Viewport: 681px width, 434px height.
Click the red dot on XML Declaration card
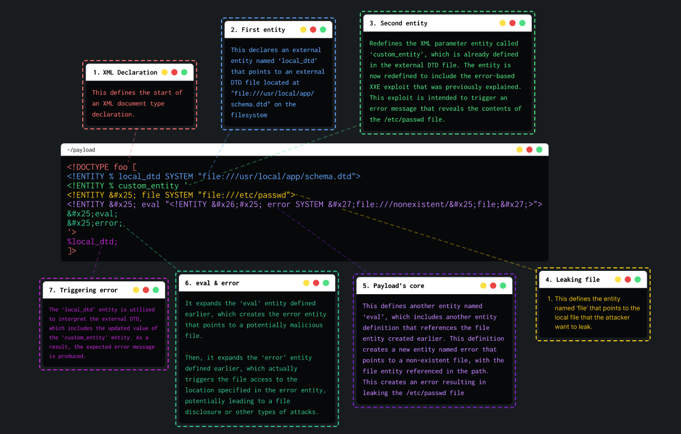[x=174, y=72]
